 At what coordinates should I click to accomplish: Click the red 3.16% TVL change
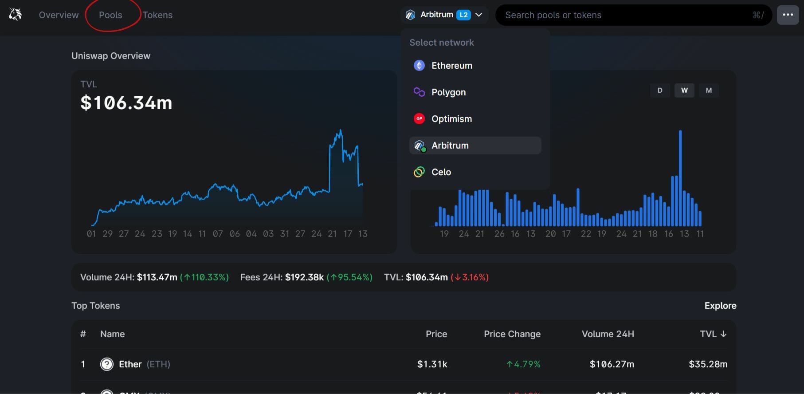click(x=470, y=277)
